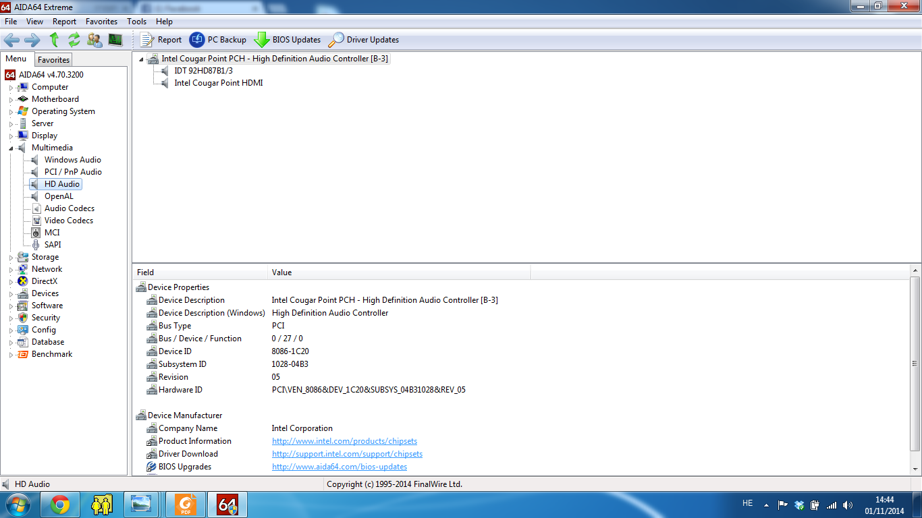Image resolution: width=922 pixels, height=518 pixels.
Task: Click the Back navigation arrow icon
Action: (12, 40)
